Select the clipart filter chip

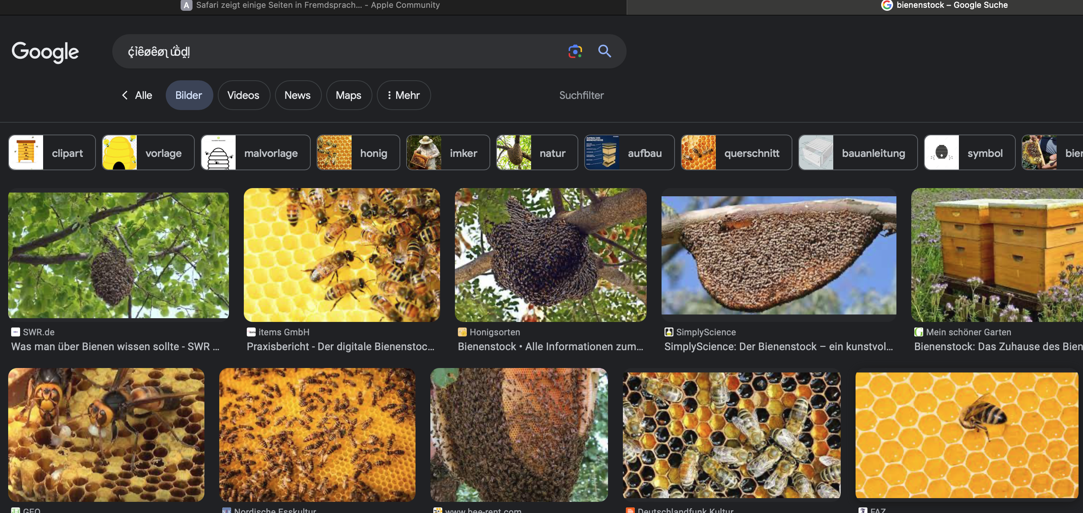(52, 153)
